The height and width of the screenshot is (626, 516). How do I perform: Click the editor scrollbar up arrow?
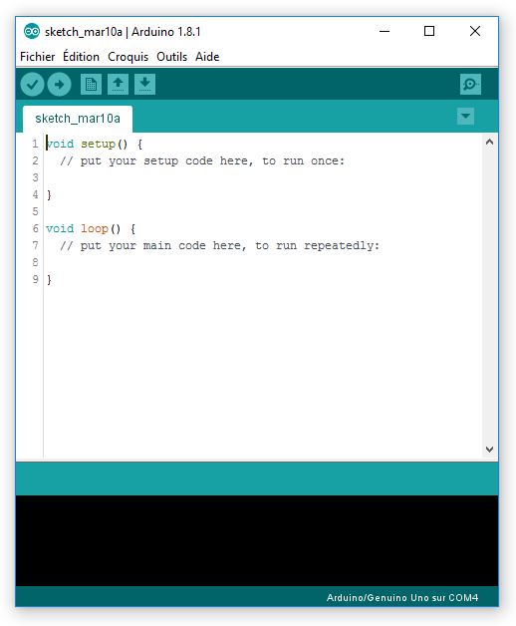[490, 143]
